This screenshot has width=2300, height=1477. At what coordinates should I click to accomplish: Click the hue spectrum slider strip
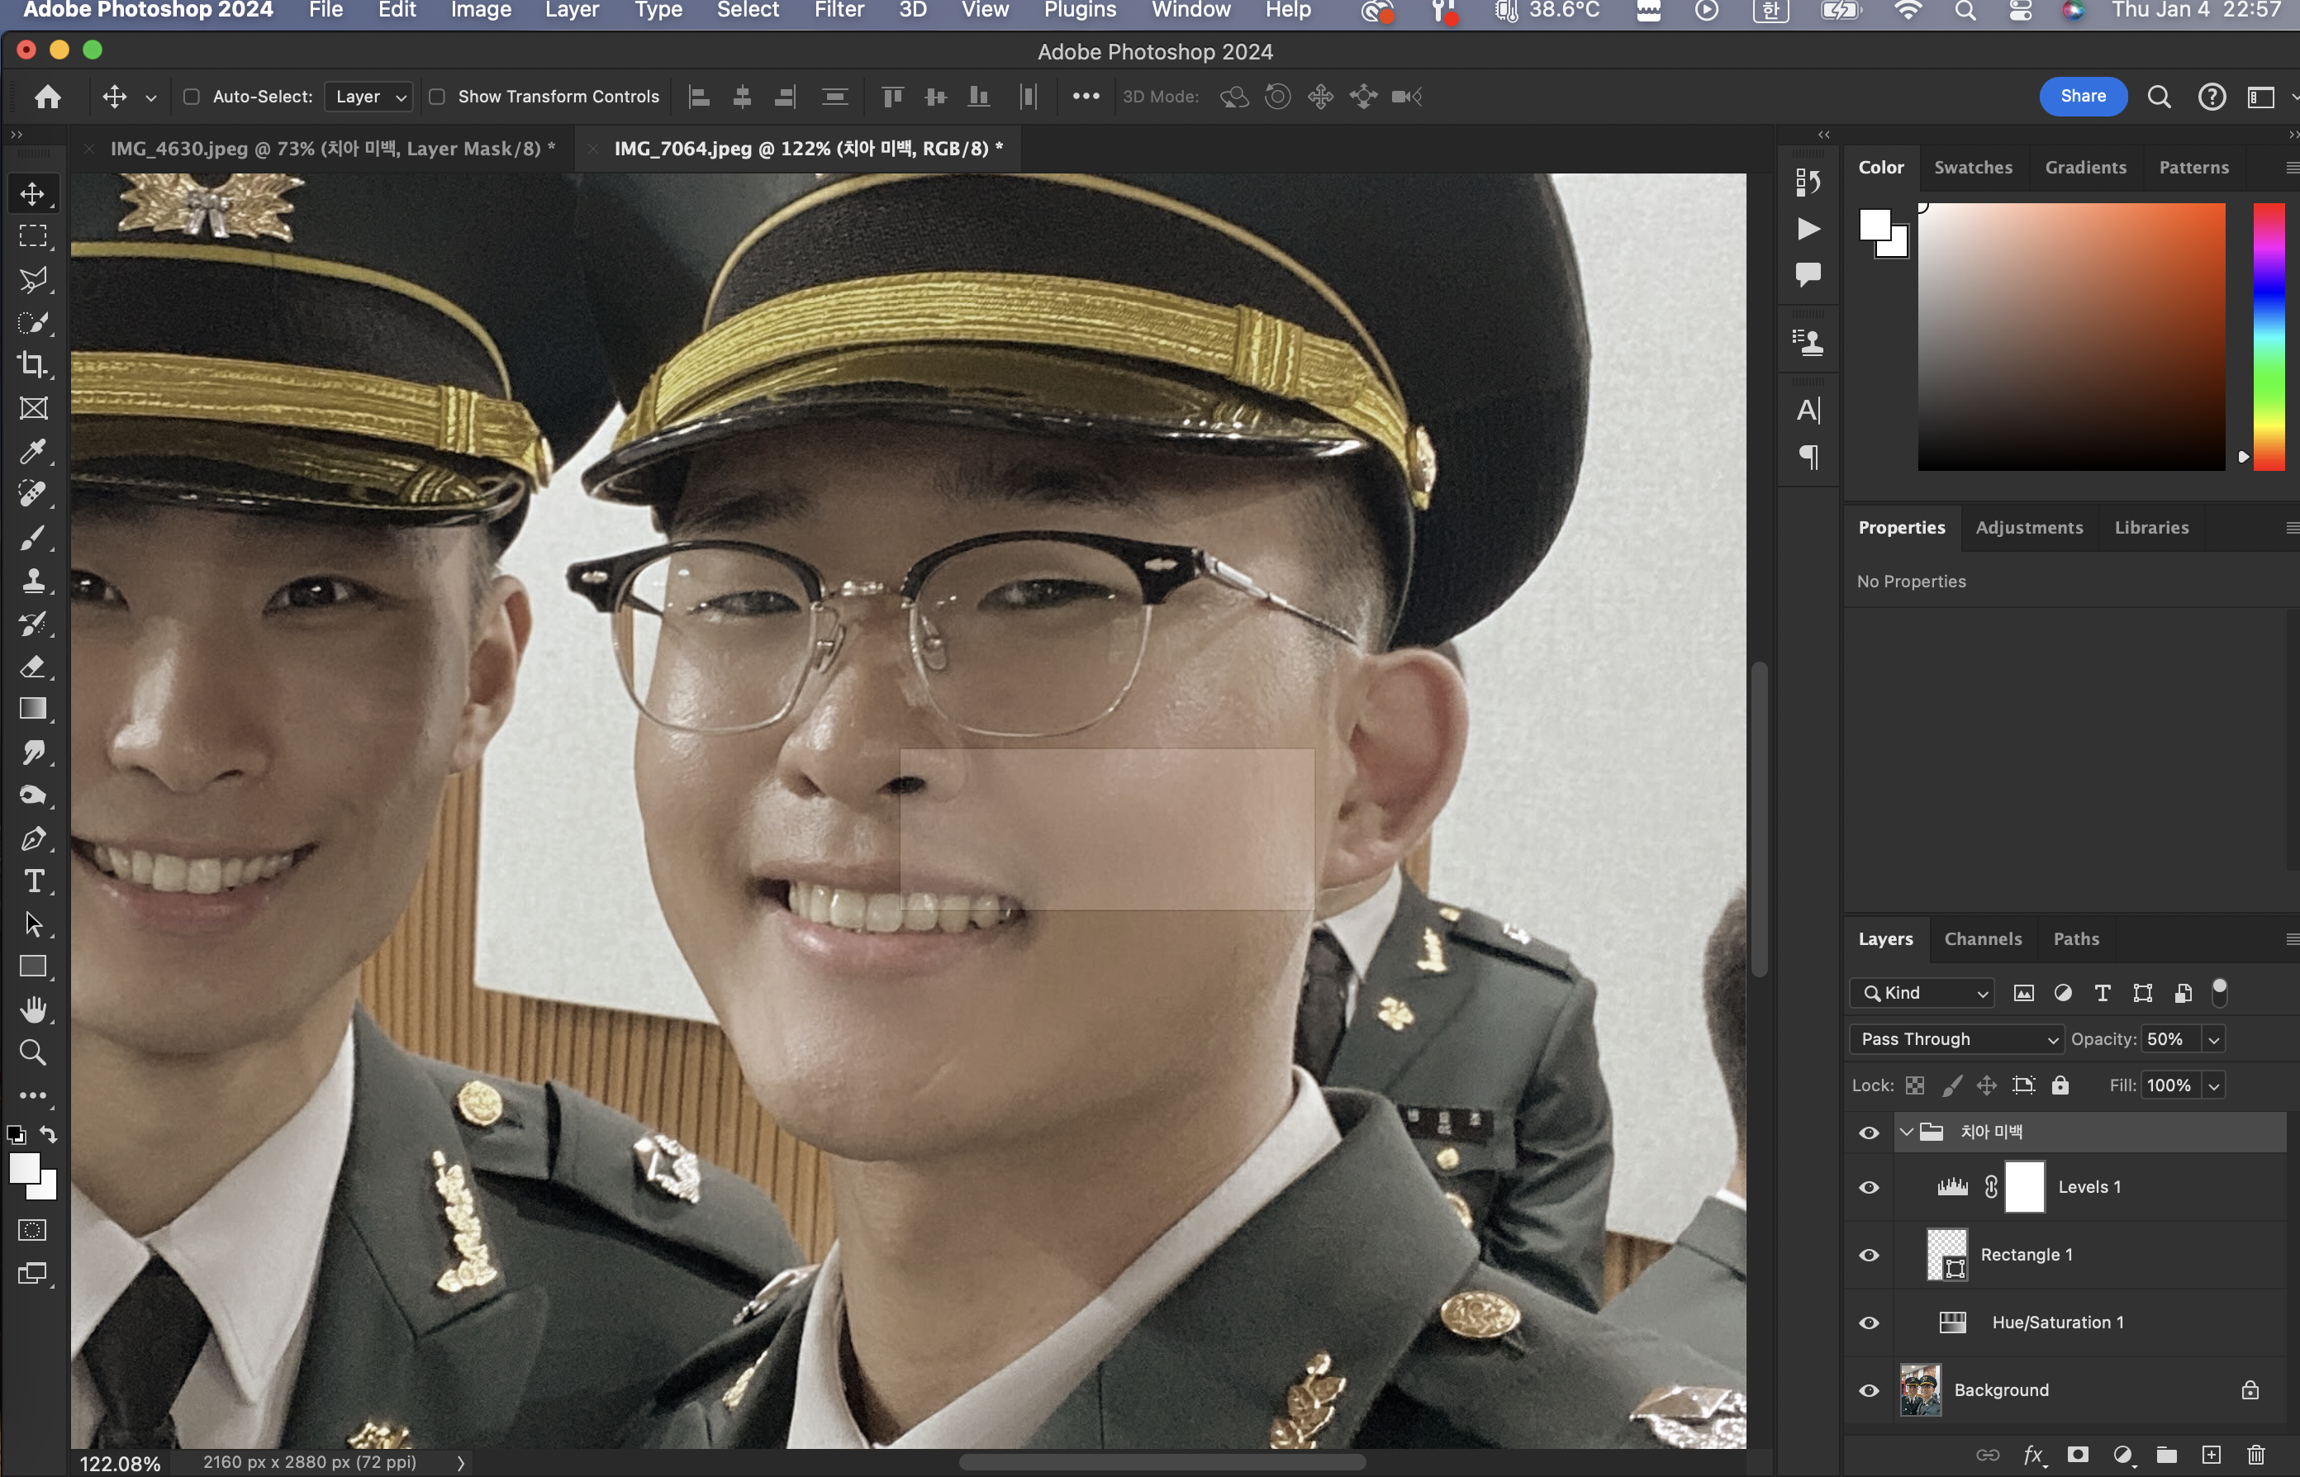pyautogui.click(x=2269, y=335)
